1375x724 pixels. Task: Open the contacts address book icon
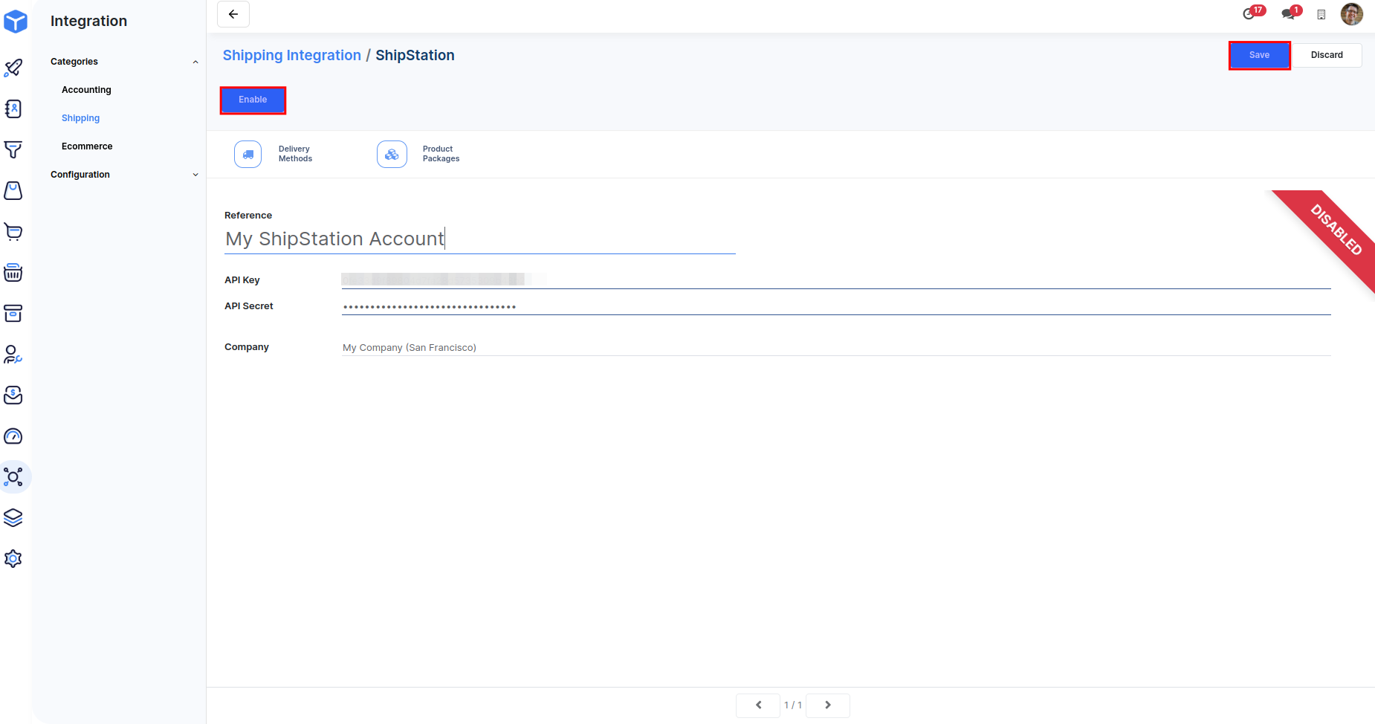click(13, 109)
